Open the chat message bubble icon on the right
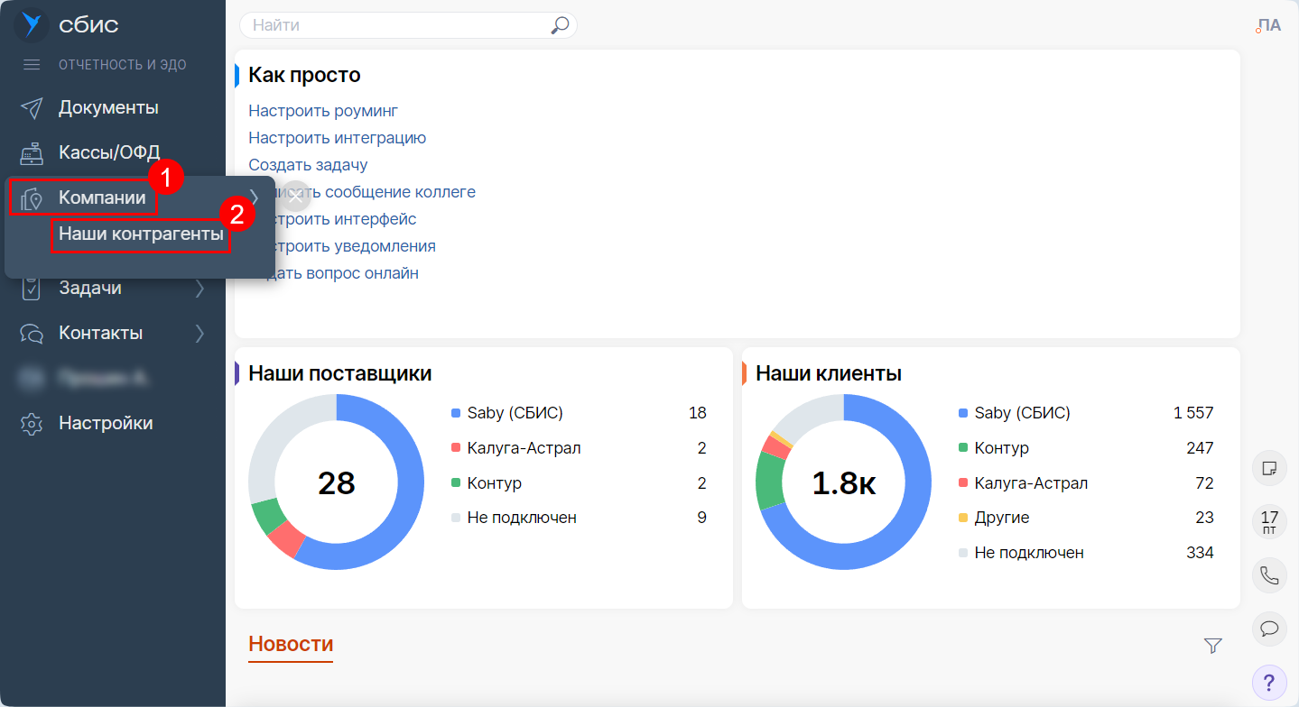The width and height of the screenshot is (1299, 707). (x=1270, y=628)
